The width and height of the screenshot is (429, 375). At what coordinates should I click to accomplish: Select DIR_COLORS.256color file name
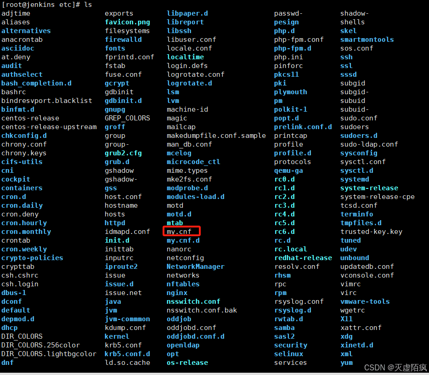pos(40,345)
